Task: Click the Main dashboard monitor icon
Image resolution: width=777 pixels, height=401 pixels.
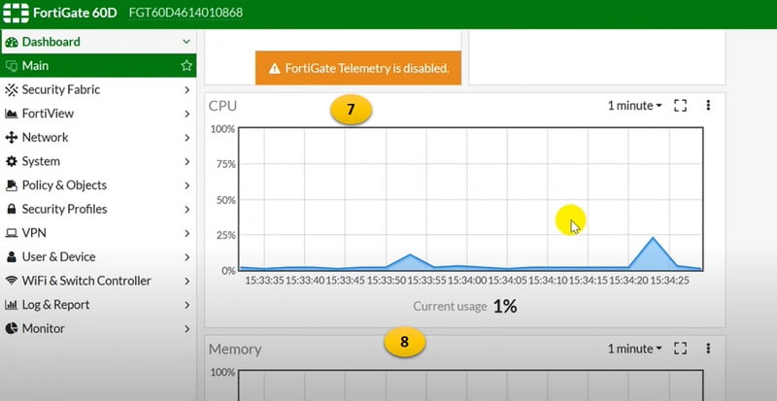Action: point(12,66)
